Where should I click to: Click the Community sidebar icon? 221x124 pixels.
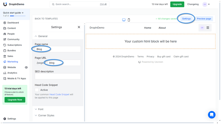(5, 39)
